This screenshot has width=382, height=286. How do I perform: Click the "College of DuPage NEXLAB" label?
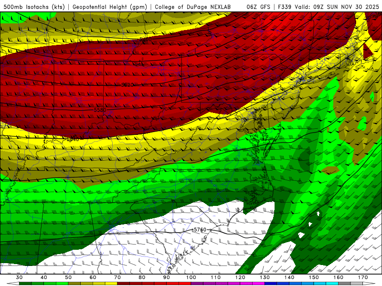coord(193,7)
